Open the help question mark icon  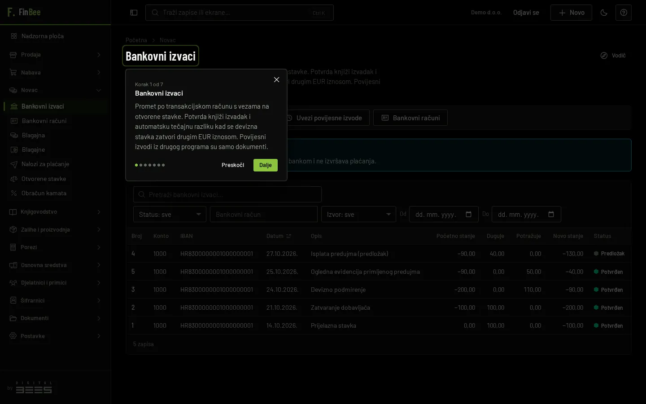(624, 13)
